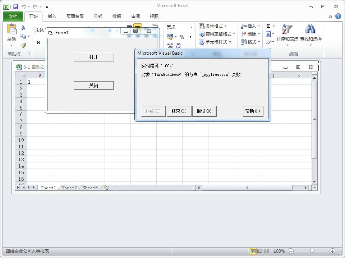
Task: Open 条件格式 conditional formatting menu
Action: pyautogui.click(x=212, y=26)
